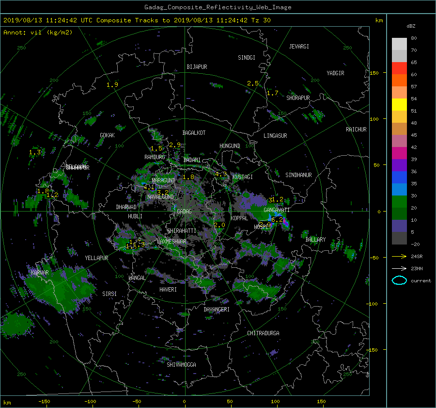Click the 4.1 VIL value near Naragund

149,187
